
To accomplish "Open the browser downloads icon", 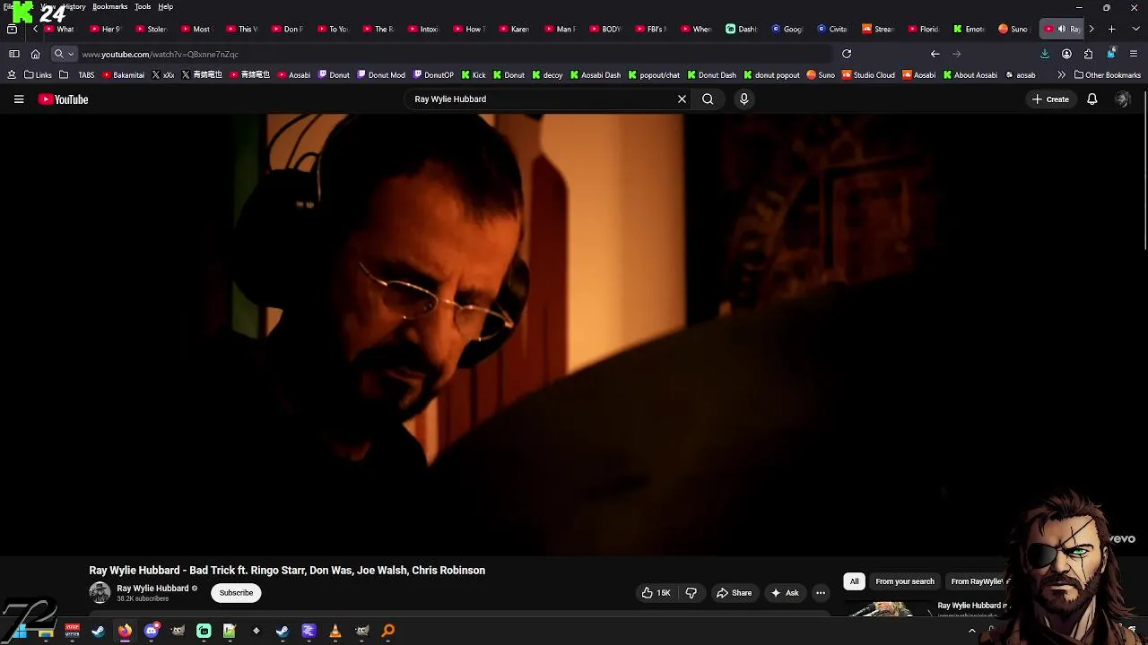I will point(1045,54).
